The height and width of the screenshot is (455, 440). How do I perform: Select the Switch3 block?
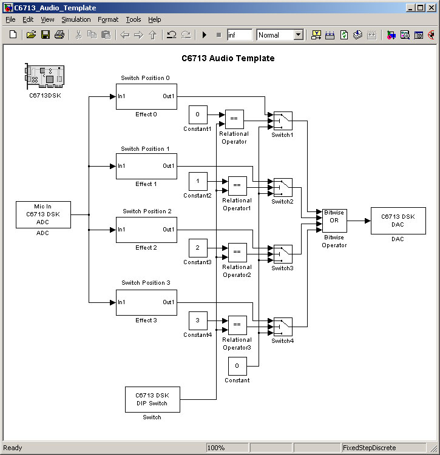(283, 254)
